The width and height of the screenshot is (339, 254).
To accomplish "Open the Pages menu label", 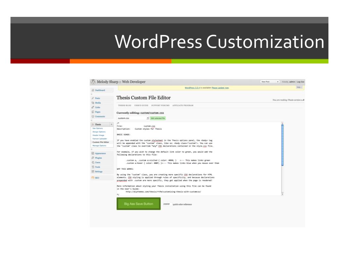I will [98, 112].
